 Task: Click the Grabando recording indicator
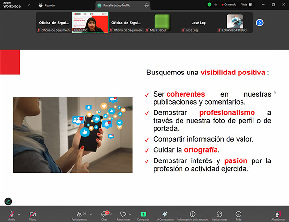229,5
